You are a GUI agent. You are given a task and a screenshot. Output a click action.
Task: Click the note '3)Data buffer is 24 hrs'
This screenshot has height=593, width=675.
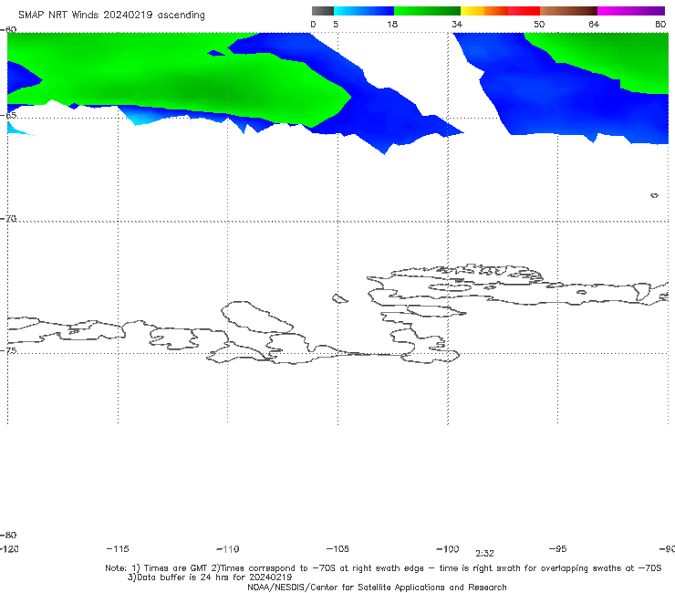pos(210,577)
